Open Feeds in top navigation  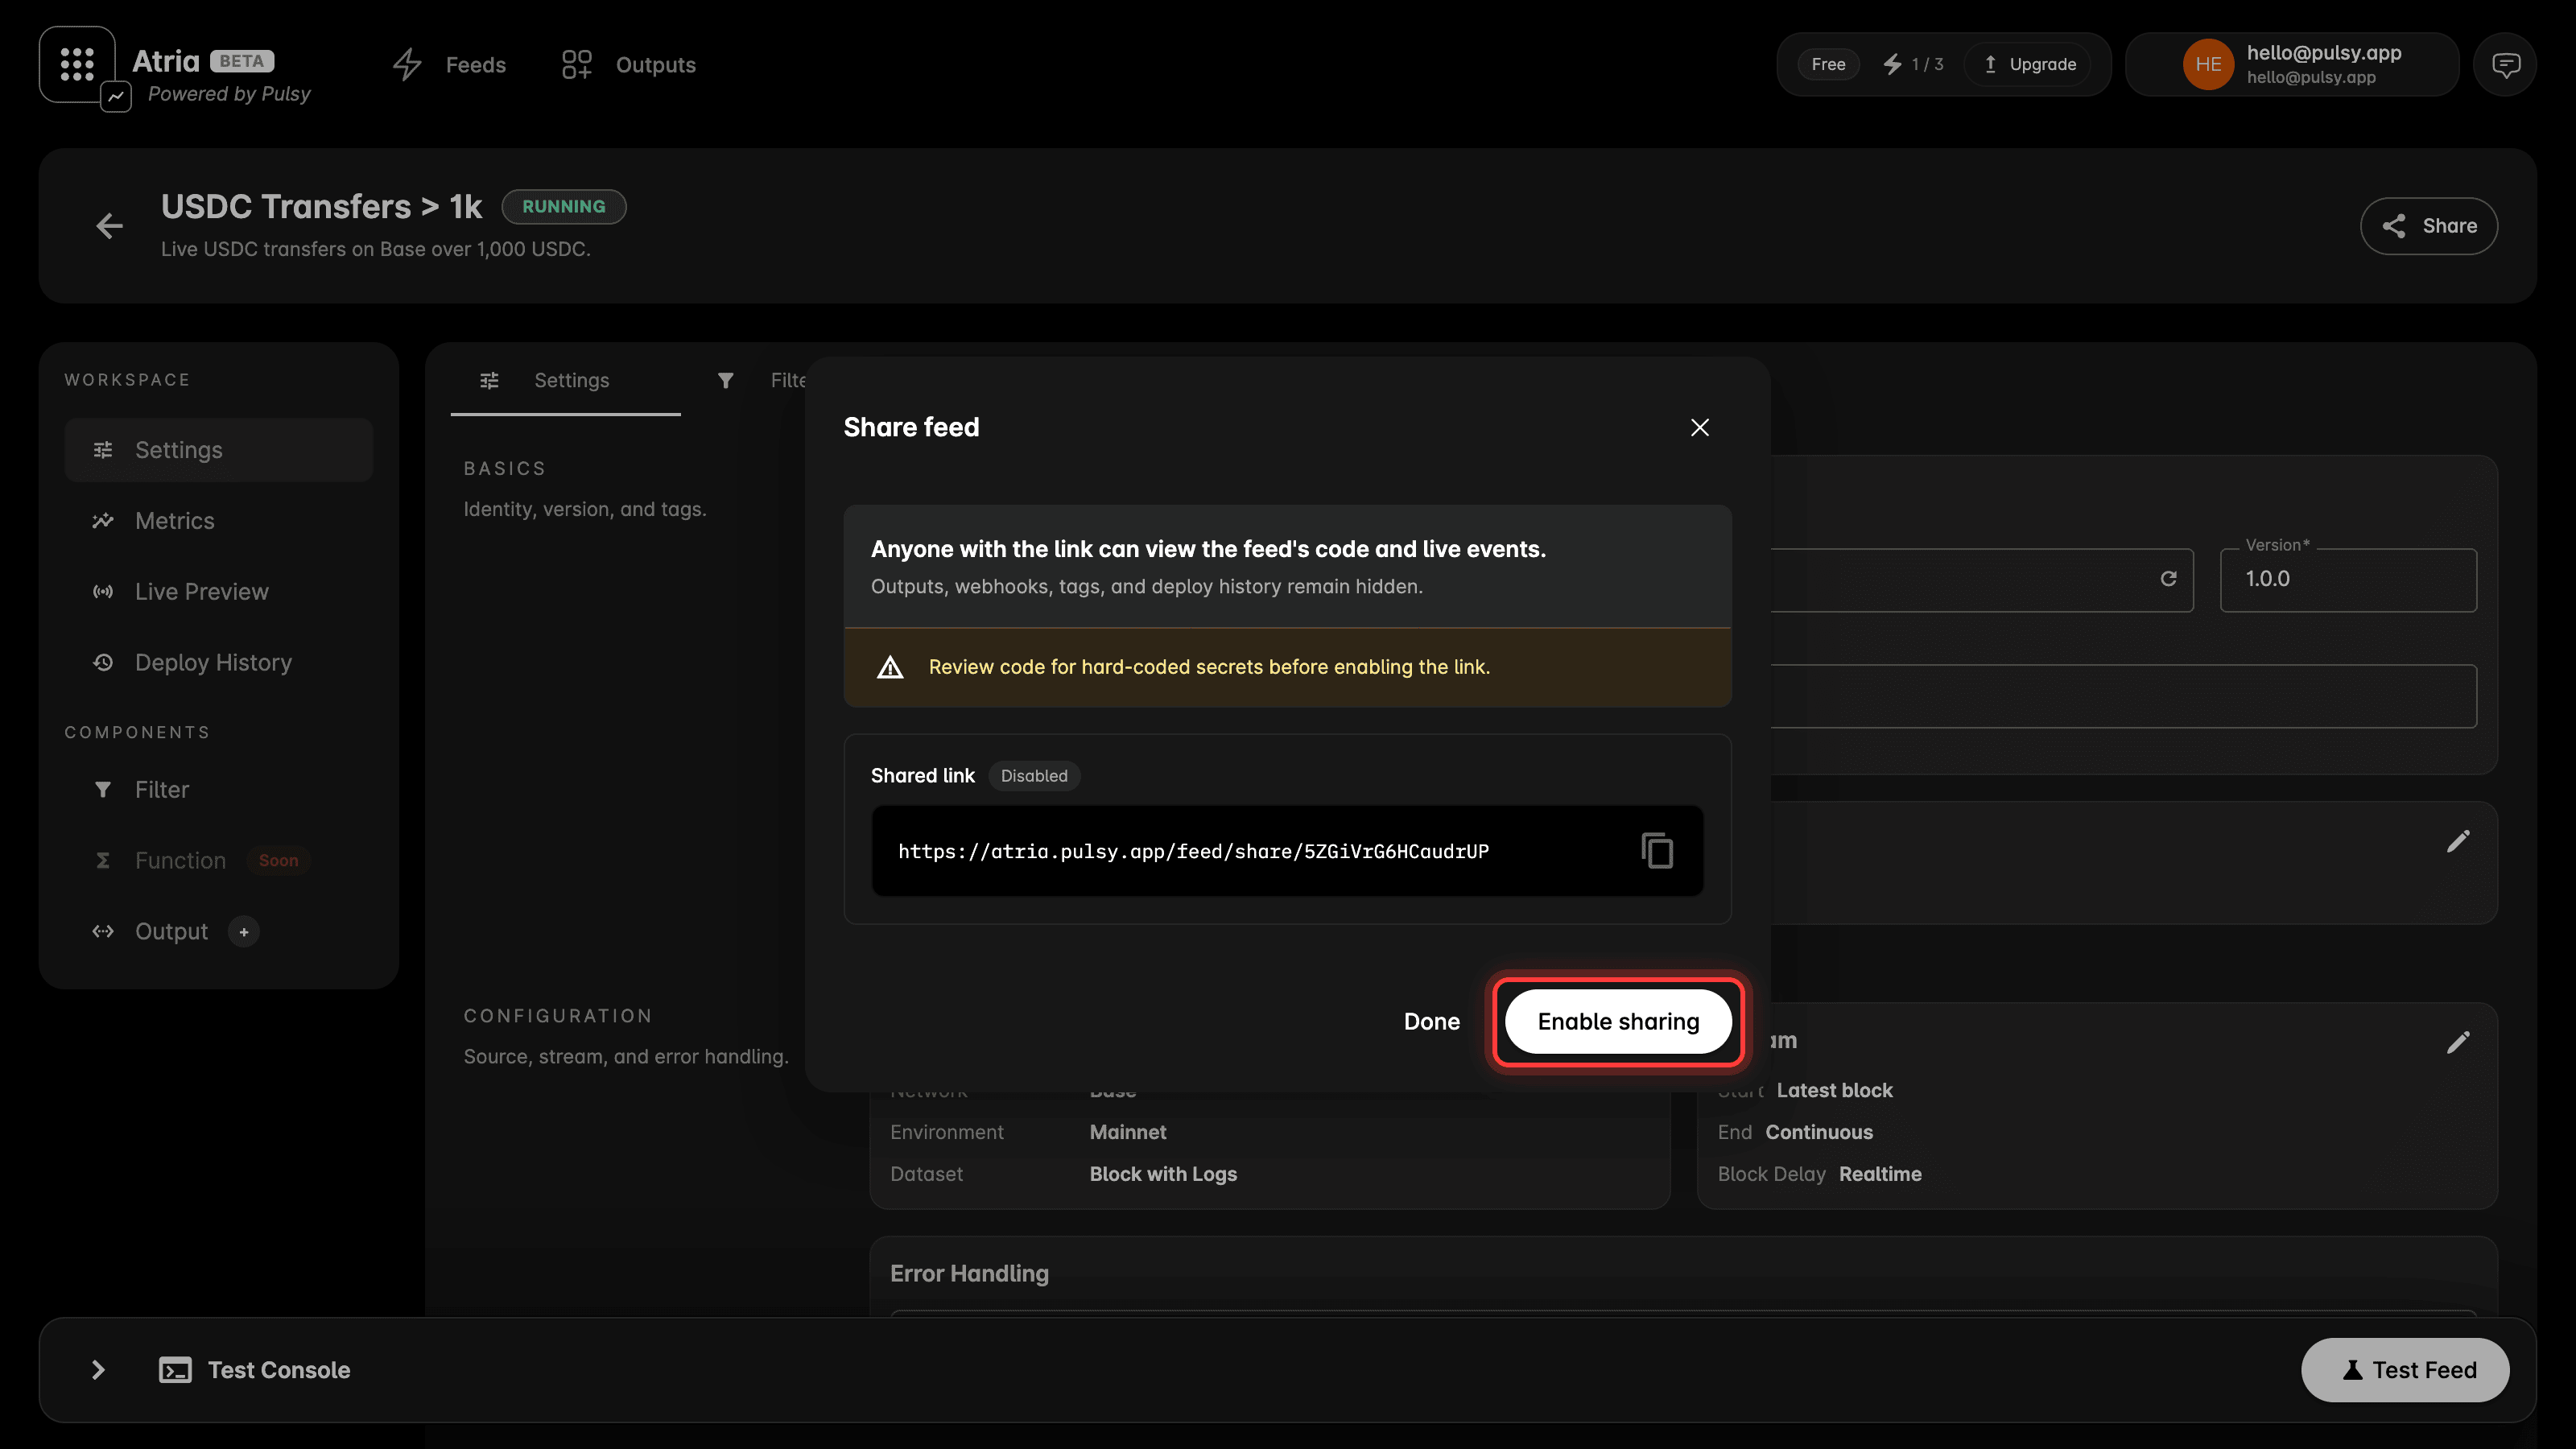[449, 65]
